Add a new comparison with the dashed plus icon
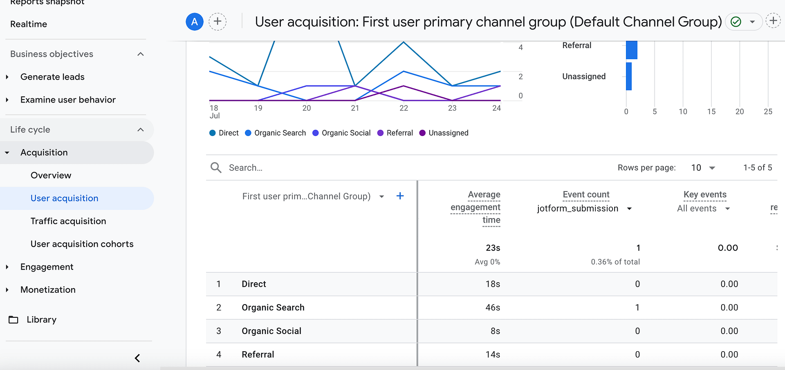Viewport: 785px width, 370px height. pyautogui.click(x=218, y=22)
